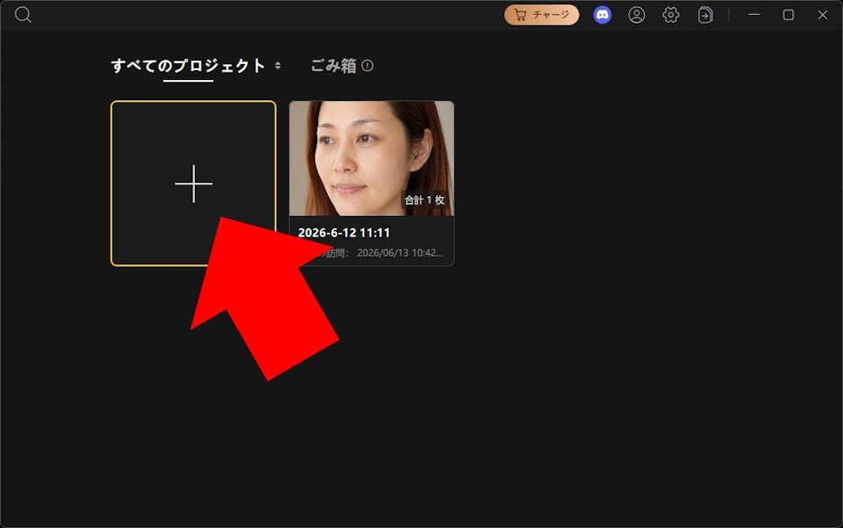Image resolution: width=843 pixels, height=528 pixels.
Task: Create a new project with plus tile
Action: [193, 184]
